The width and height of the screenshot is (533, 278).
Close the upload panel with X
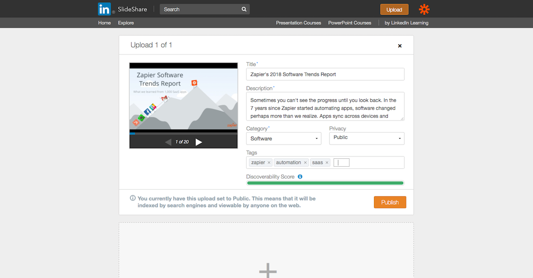click(x=400, y=46)
